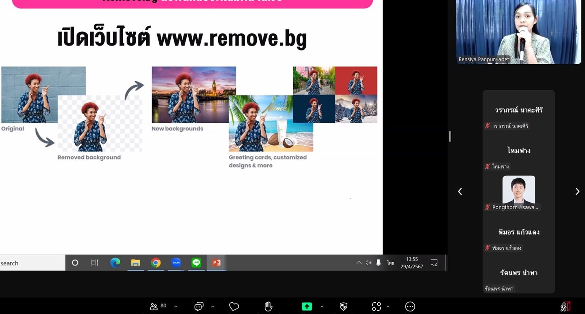Click the Show Desktop sliver on the shared taskbar
The image size is (585, 314).
[446, 263]
